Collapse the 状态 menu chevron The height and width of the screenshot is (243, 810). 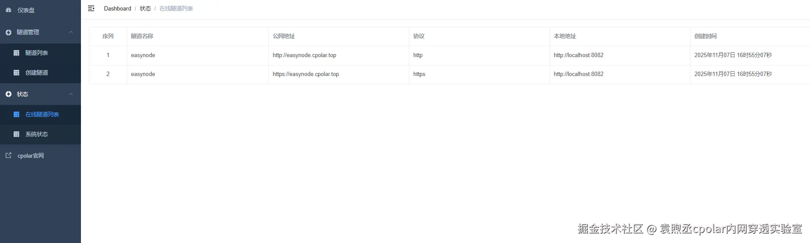(x=71, y=94)
